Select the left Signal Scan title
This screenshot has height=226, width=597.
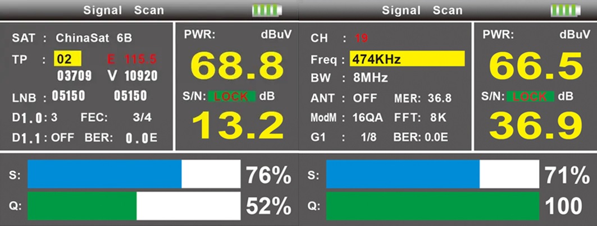(124, 10)
